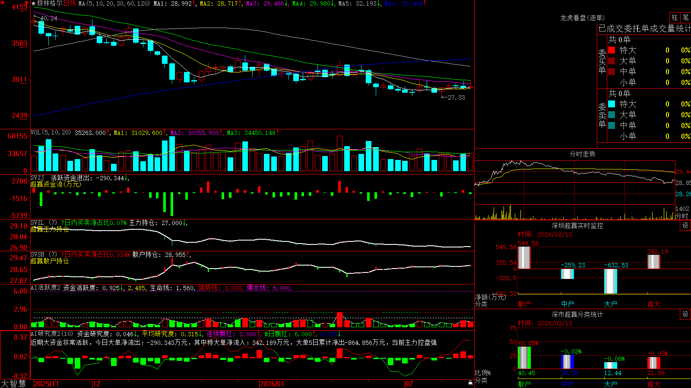Click the AI研究度2(10) indicator label
This screenshot has width=691, height=388.
tap(52, 334)
